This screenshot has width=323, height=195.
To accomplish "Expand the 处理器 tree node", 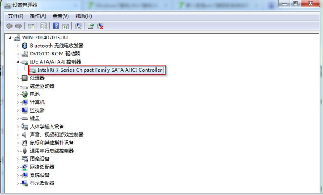I will (17, 78).
